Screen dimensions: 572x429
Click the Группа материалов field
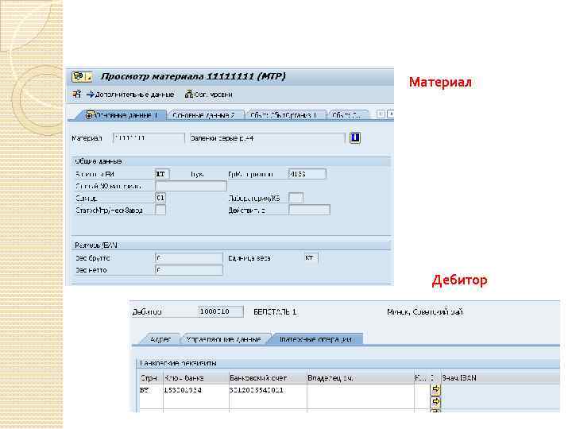click(x=307, y=174)
